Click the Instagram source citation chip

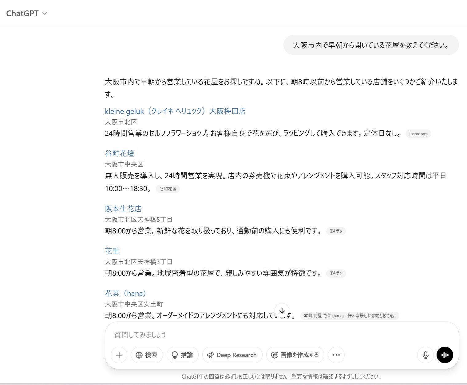[x=418, y=134]
